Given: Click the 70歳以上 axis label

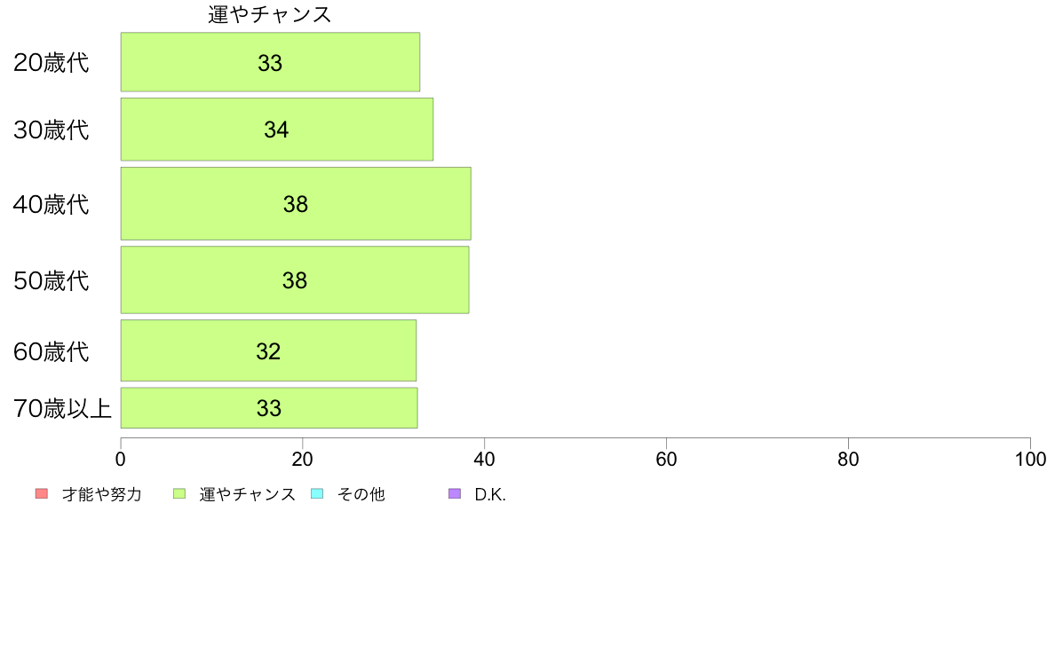Looking at the screenshot, I should (x=62, y=408).
